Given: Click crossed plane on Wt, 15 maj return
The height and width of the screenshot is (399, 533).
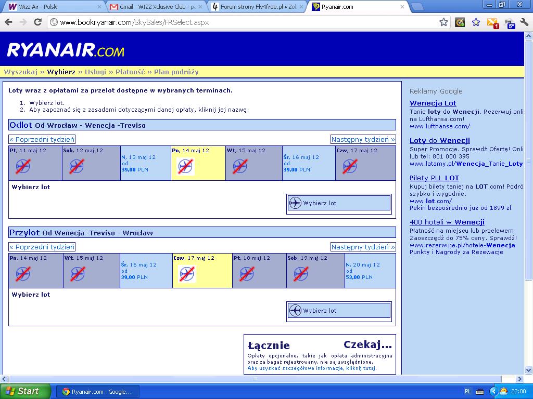Looking at the screenshot, I should click(x=78, y=274).
